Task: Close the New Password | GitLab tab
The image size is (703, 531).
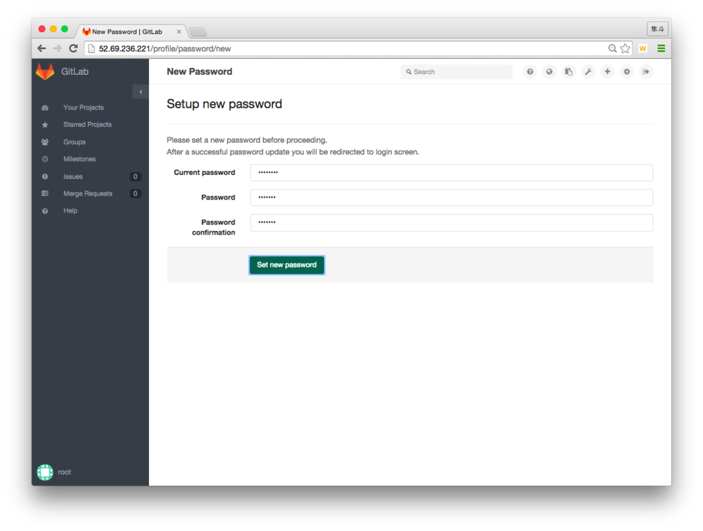Action: tap(179, 32)
